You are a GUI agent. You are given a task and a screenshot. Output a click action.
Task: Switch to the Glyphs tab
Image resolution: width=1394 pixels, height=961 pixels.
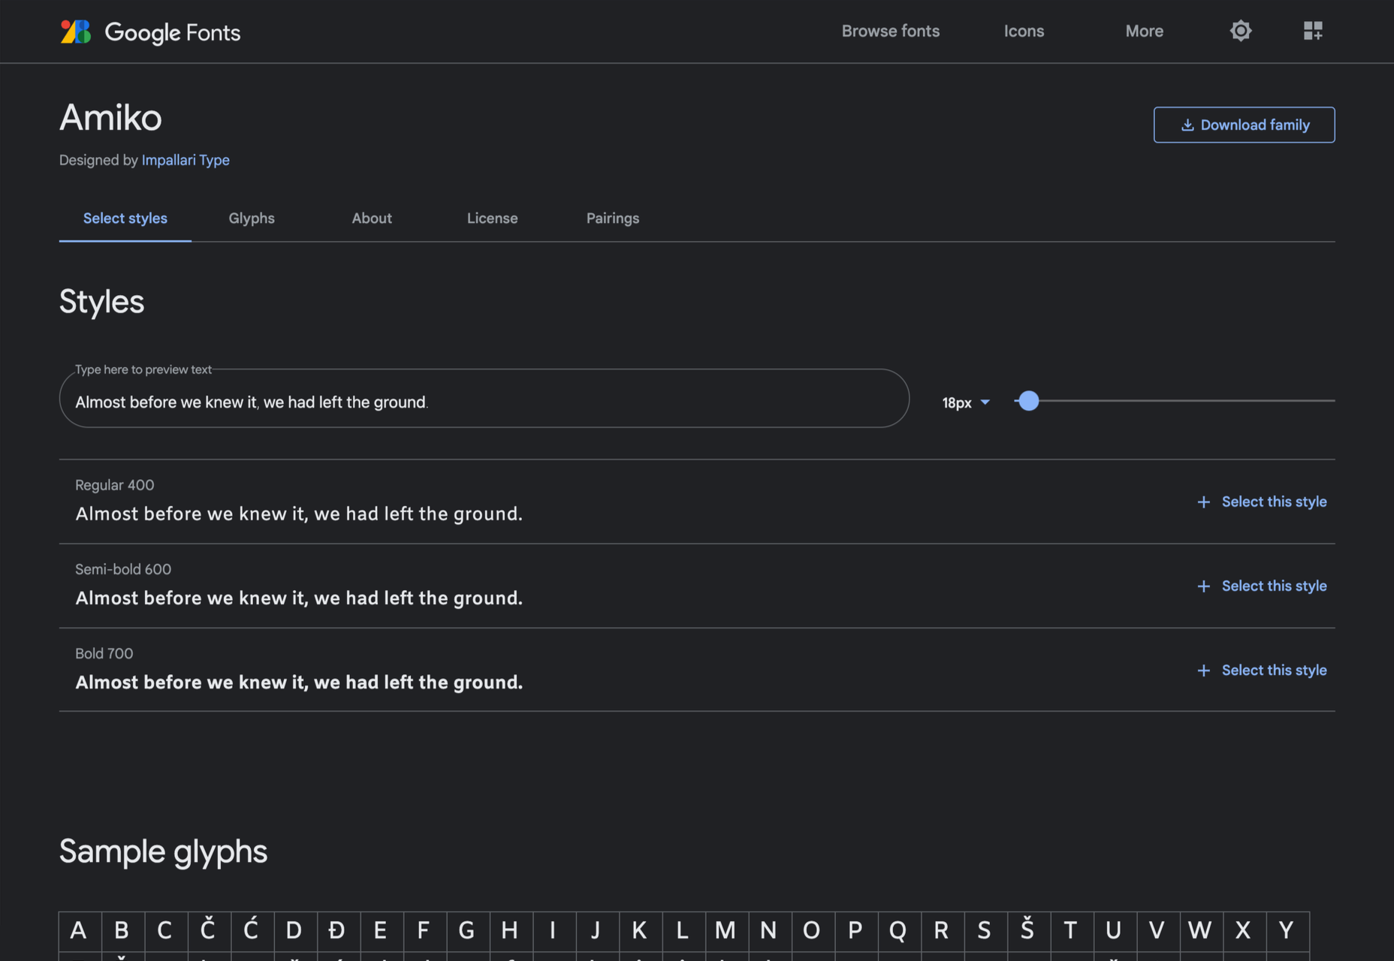coord(252,218)
